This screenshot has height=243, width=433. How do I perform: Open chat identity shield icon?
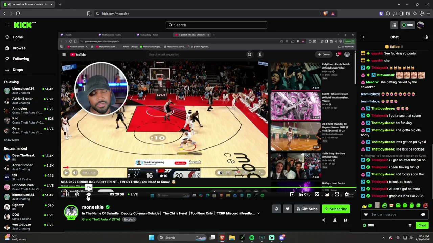366,214
